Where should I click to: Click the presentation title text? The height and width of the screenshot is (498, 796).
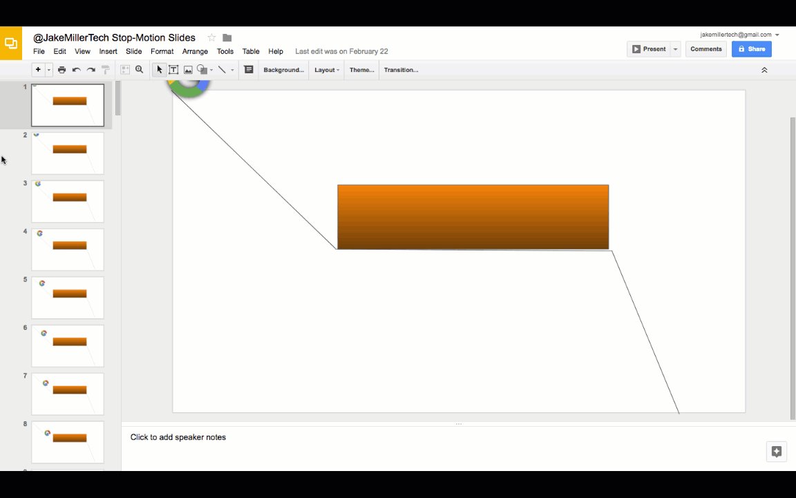pos(114,37)
